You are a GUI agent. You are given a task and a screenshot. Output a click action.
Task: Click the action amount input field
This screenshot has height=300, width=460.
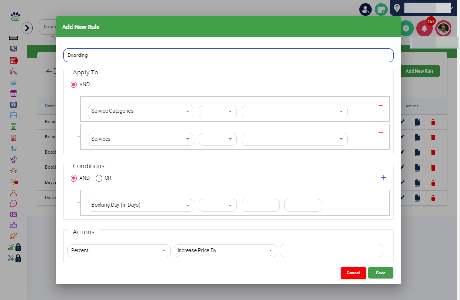[x=332, y=251]
